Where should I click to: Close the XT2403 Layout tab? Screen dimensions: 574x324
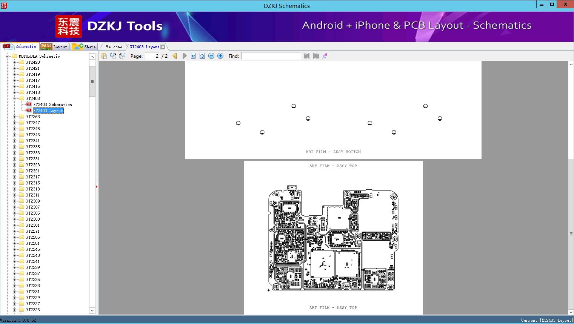[163, 47]
